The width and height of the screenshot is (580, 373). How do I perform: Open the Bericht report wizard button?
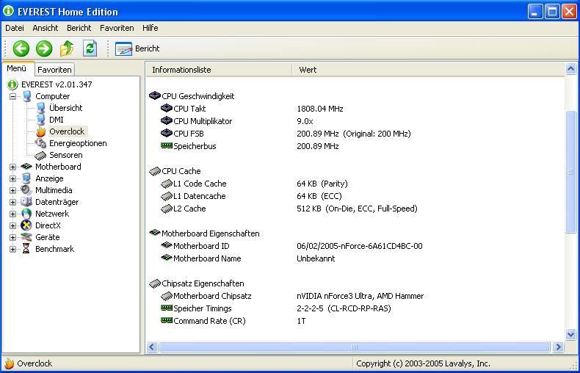(x=137, y=48)
